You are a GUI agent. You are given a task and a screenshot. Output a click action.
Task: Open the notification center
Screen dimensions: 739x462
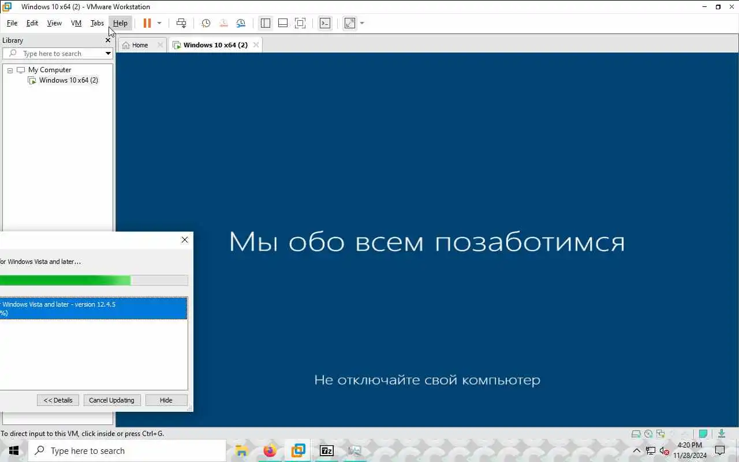[x=720, y=451]
